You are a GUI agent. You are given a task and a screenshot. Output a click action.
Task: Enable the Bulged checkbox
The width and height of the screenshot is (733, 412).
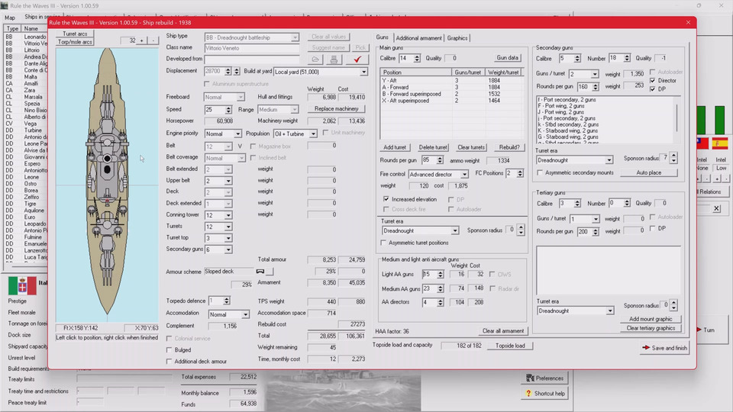[170, 350]
